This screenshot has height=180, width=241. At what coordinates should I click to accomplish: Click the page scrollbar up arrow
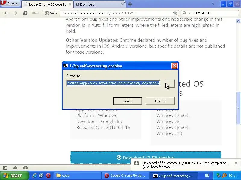pyautogui.click(x=238, y=21)
